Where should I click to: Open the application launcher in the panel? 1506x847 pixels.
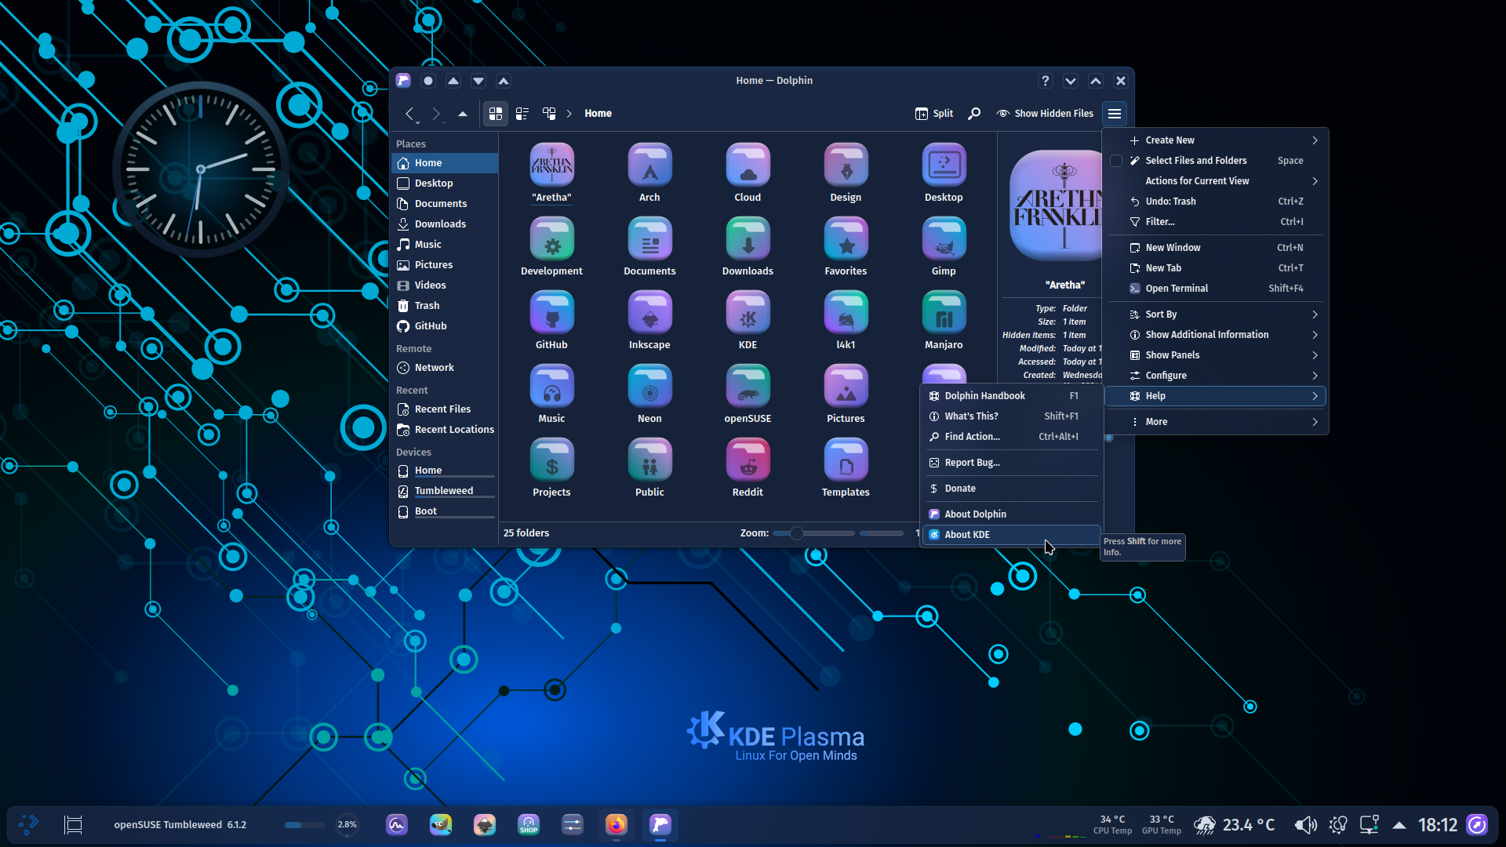(x=29, y=824)
